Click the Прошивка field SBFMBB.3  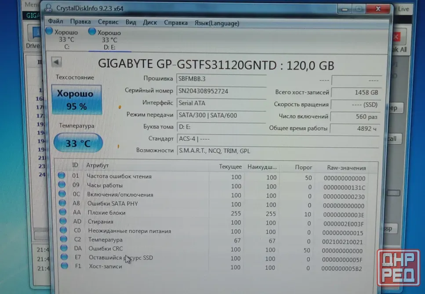click(221, 79)
